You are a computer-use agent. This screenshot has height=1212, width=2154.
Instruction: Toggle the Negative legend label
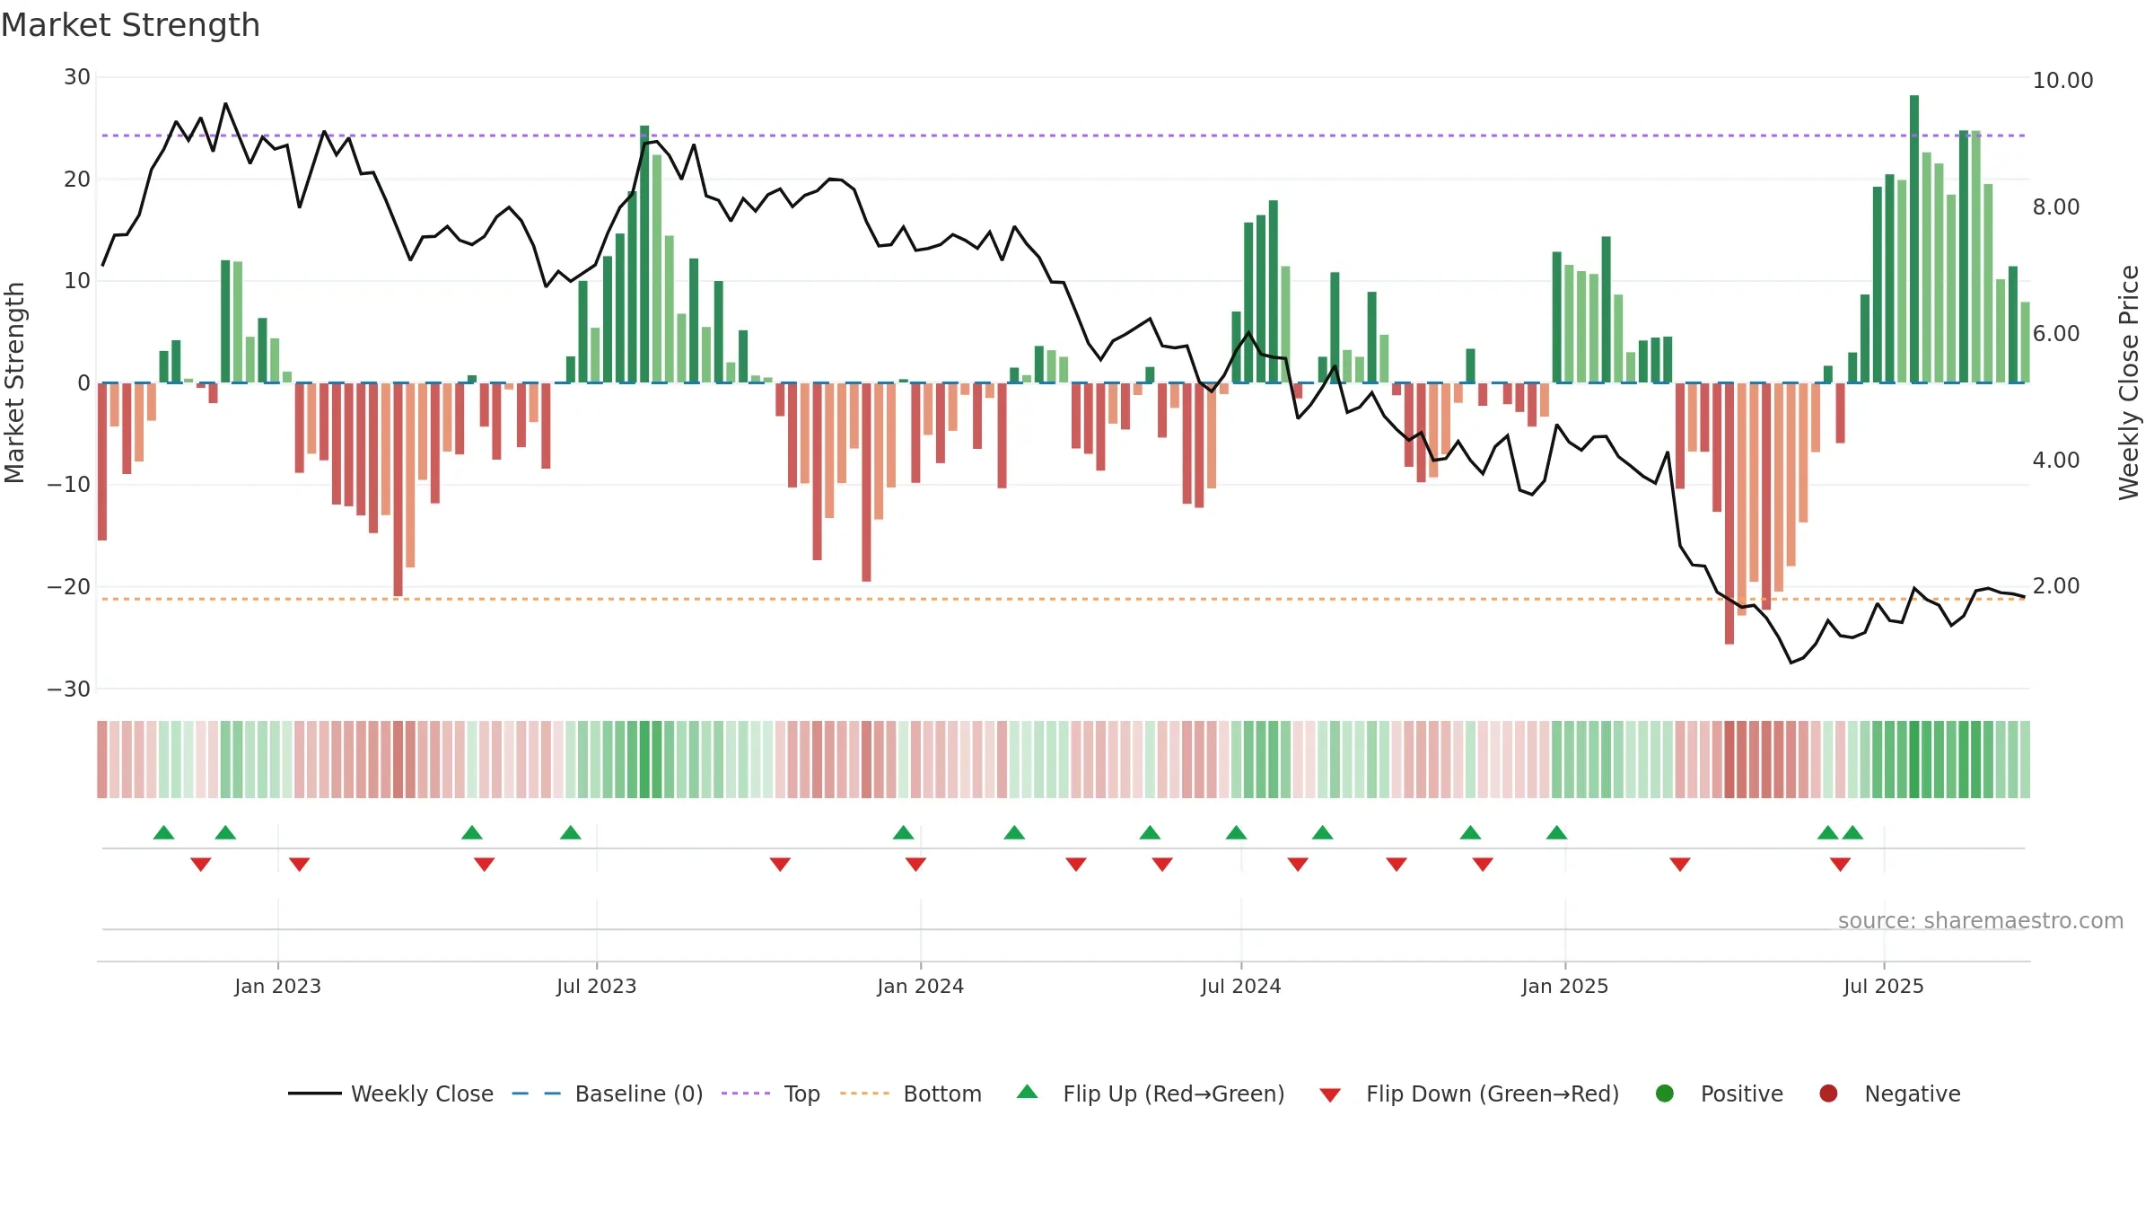point(1913,1093)
